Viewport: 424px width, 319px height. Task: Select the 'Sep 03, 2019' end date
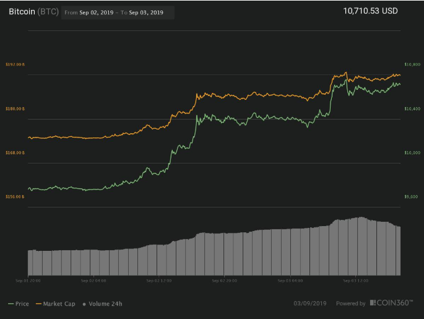point(146,12)
